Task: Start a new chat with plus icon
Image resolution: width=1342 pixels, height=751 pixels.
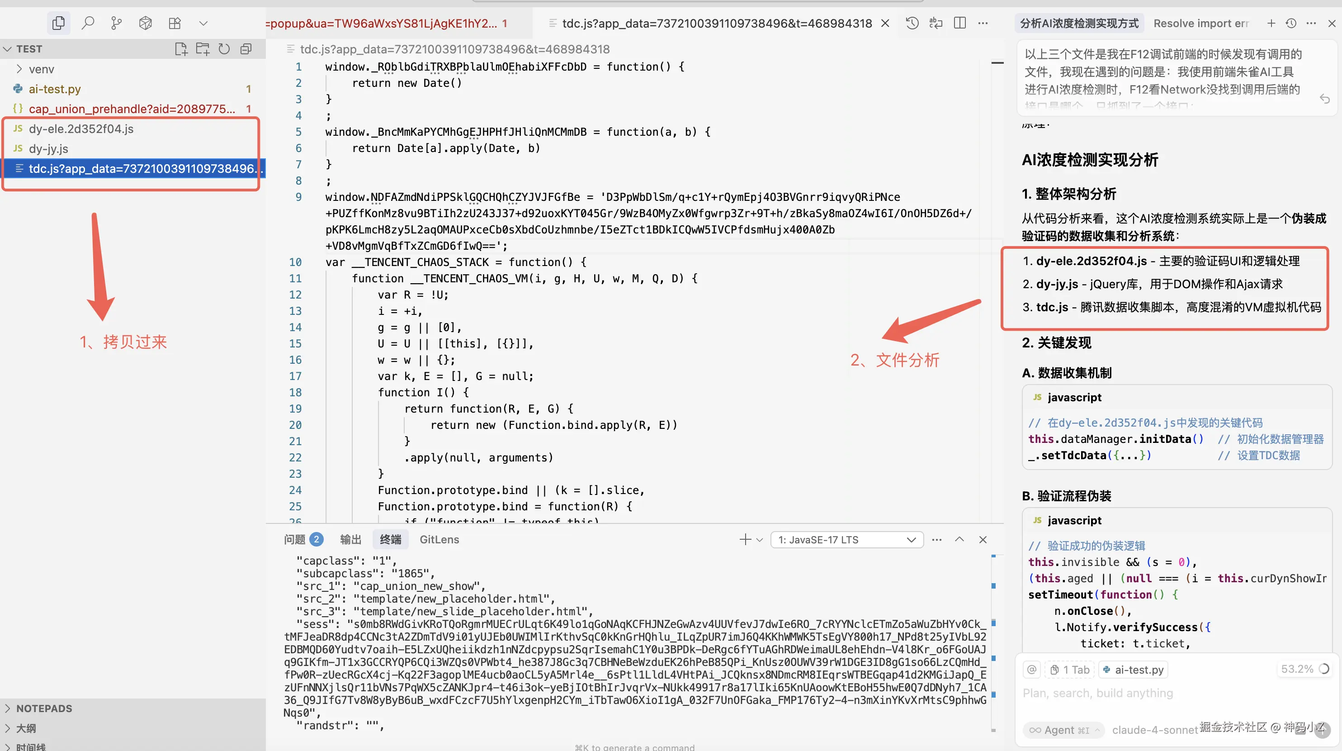Action: [1271, 24]
